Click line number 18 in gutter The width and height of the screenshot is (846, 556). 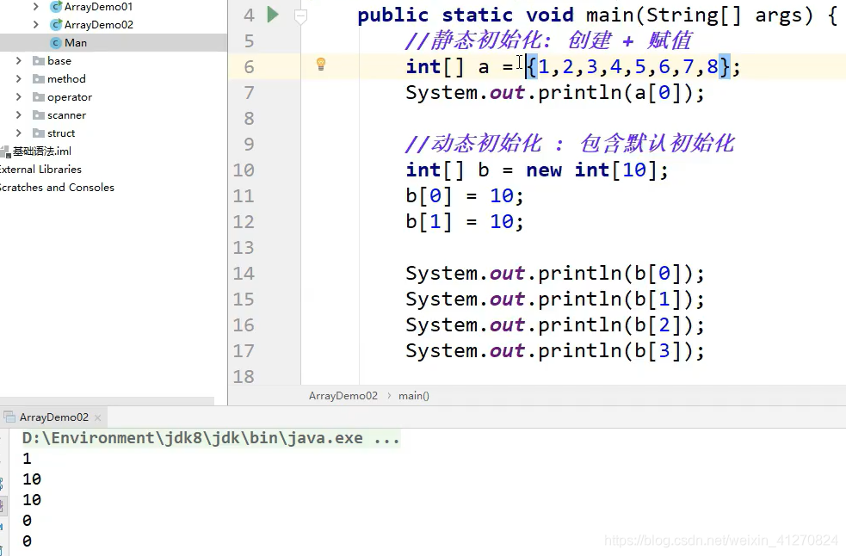coord(244,376)
